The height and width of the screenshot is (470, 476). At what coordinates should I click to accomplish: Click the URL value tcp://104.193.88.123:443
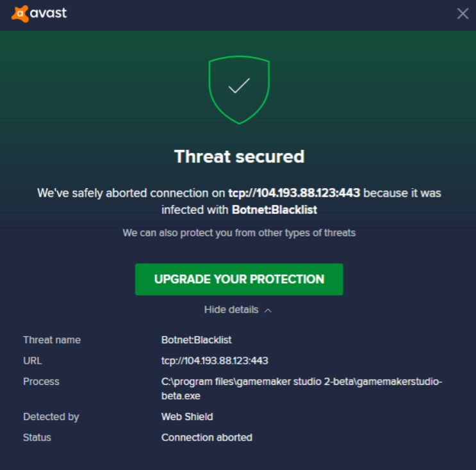coord(215,361)
